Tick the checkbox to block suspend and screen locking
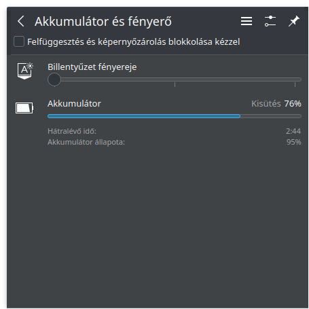 (19, 41)
